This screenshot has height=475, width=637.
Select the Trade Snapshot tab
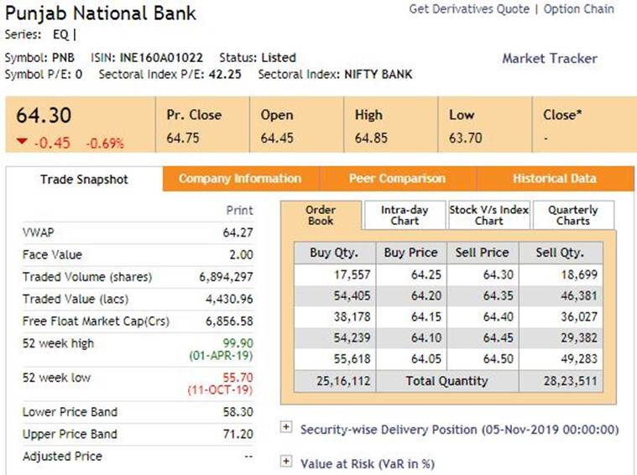[84, 180]
